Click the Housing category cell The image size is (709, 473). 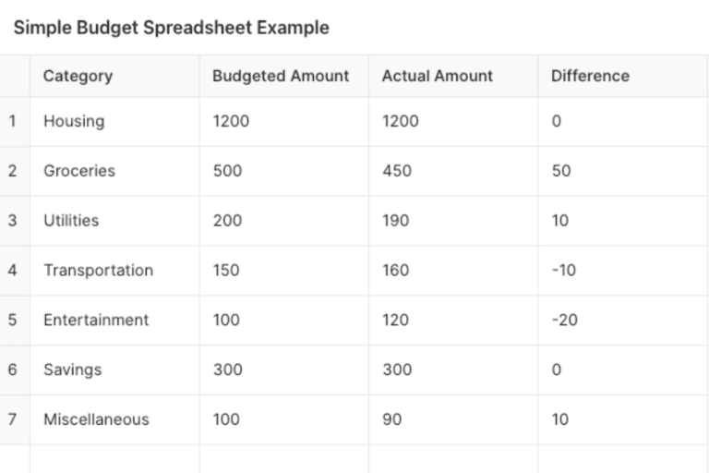click(74, 121)
